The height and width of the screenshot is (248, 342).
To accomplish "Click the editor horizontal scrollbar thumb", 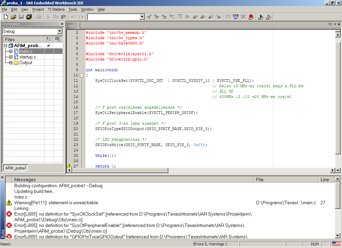I will pyautogui.click(x=120, y=170).
